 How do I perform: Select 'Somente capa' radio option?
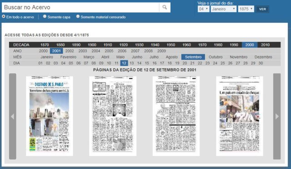pyautogui.click(x=45, y=16)
